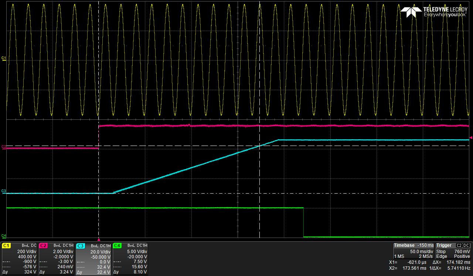This screenshot has width=473, height=276.
Task: Select the C3 ground marker on the grid's left edge
Action: [4, 191]
